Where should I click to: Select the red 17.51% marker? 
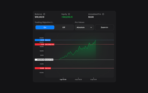(40, 44)
